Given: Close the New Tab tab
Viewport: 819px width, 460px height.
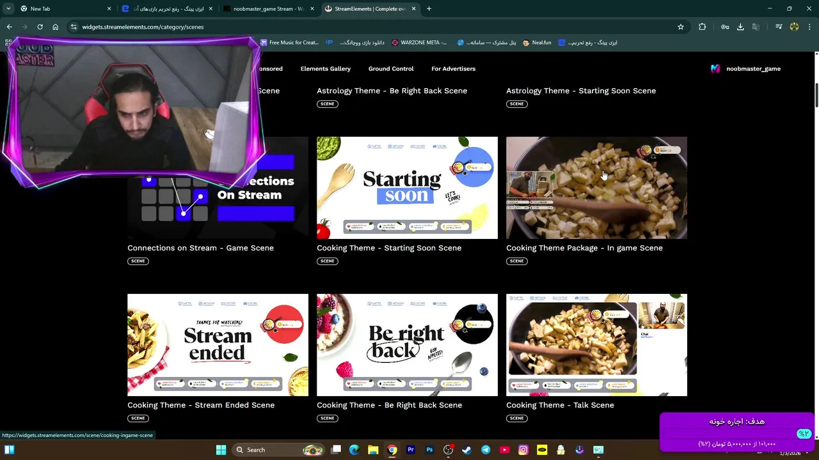Looking at the screenshot, I should [x=109, y=9].
